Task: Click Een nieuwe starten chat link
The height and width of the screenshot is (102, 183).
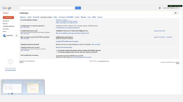Action: point(10,70)
